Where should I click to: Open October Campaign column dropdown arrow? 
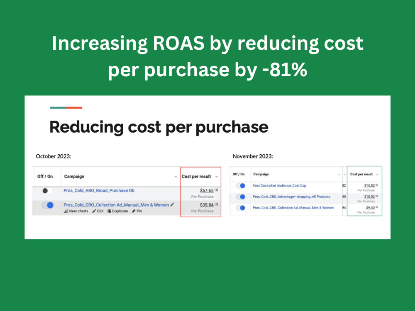(176, 177)
